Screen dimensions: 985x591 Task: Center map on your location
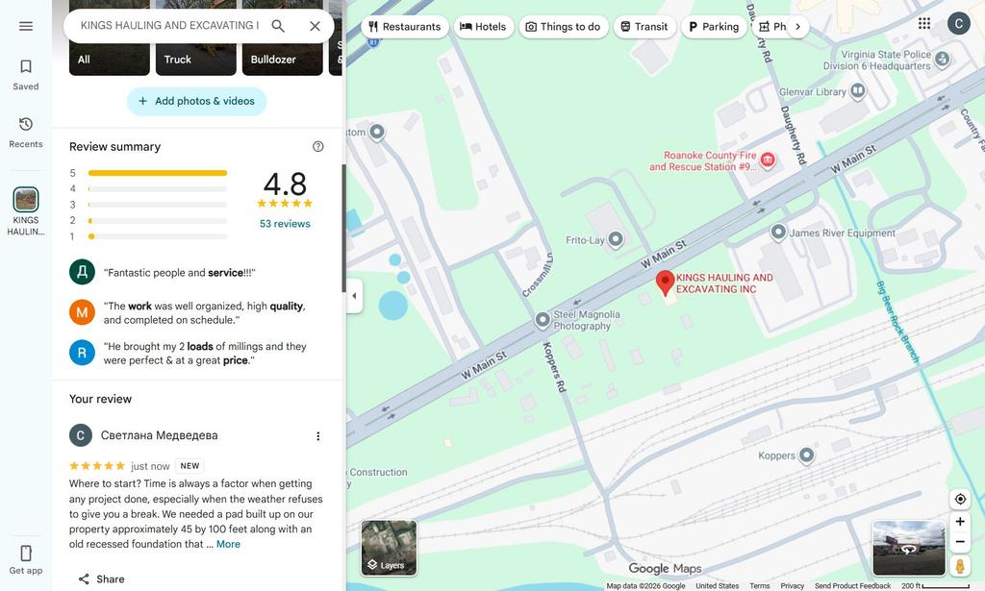960,499
